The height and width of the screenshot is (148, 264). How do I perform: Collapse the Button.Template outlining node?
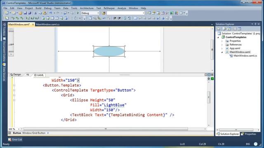[14, 85]
